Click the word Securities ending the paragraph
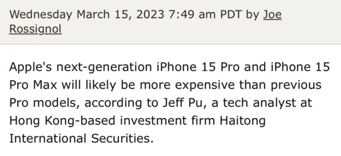 [x=122, y=138]
